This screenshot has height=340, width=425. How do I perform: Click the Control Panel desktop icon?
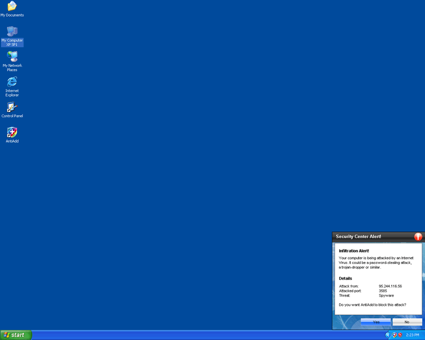coord(12,108)
